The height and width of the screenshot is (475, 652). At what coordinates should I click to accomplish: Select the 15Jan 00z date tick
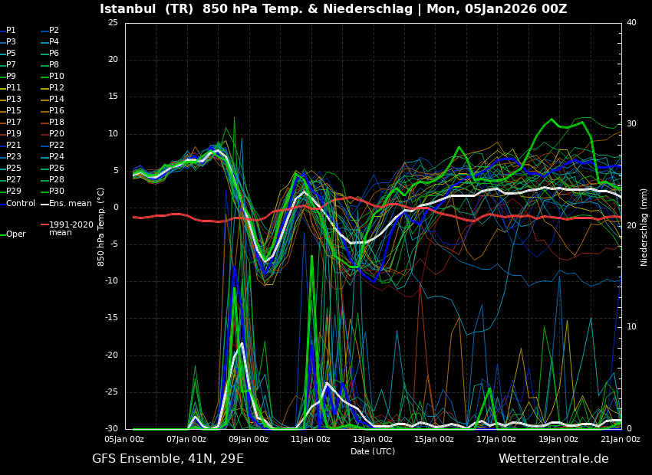coord(435,440)
